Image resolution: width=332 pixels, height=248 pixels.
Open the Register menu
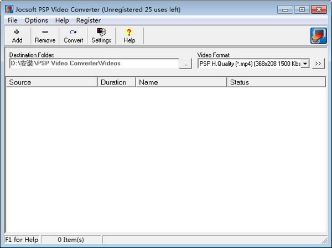(x=89, y=20)
